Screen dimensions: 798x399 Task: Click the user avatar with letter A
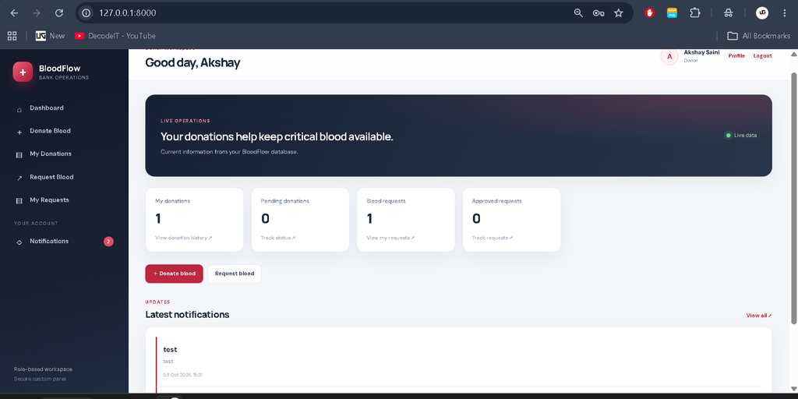pyautogui.click(x=669, y=56)
